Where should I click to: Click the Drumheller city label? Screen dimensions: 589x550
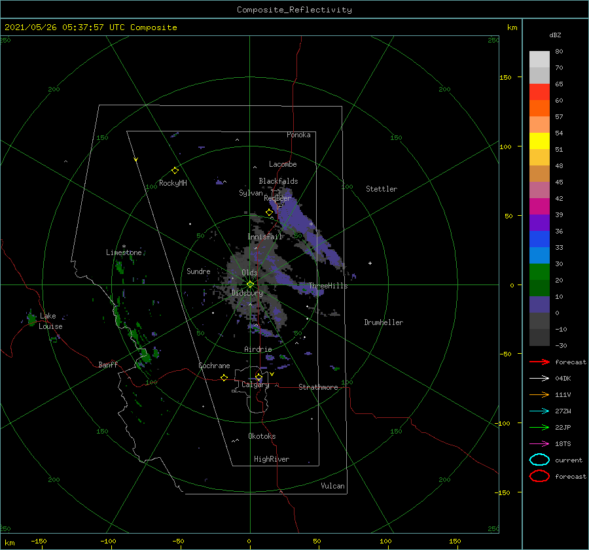pyautogui.click(x=384, y=322)
